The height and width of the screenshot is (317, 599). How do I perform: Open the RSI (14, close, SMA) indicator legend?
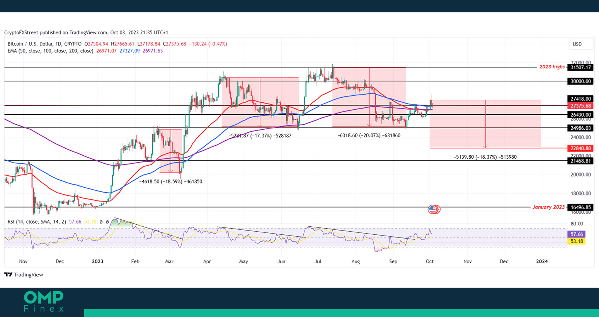(x=37, y=222)
